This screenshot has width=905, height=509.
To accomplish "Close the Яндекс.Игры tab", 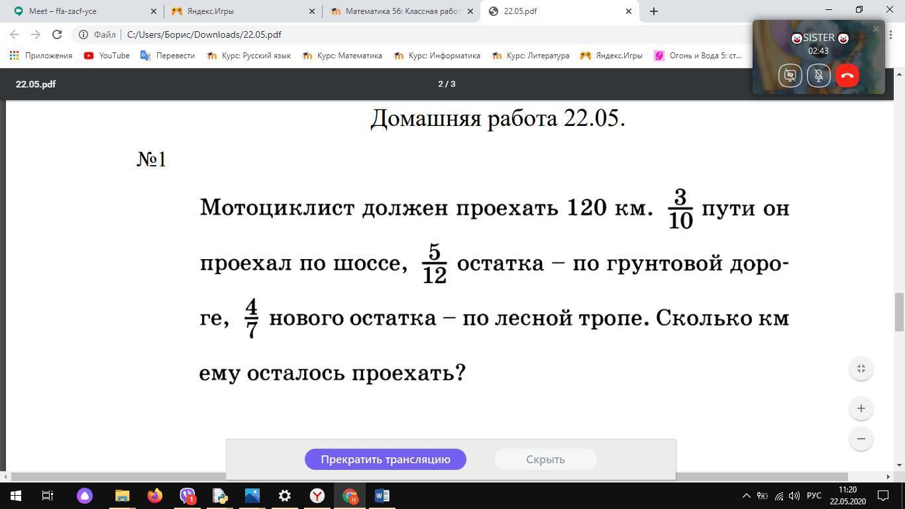I will [x=312, y=11].
